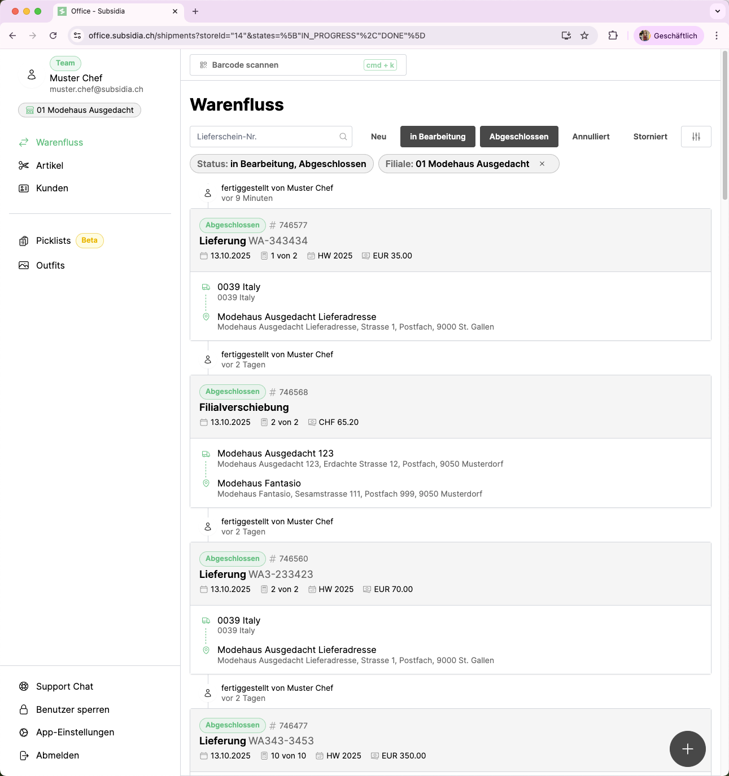Open shipment Lieferung WA-343434
Image resolution: width=729 pixels, height=776 pixels.
coord(254,241)
